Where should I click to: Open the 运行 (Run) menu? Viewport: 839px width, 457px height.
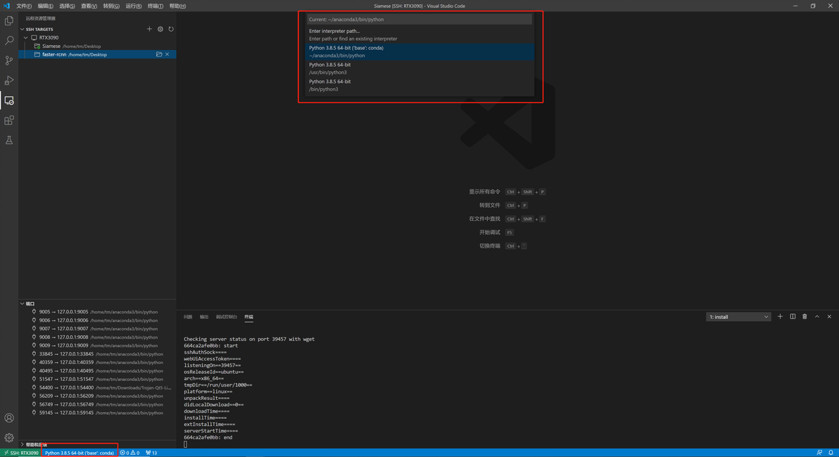133,6
